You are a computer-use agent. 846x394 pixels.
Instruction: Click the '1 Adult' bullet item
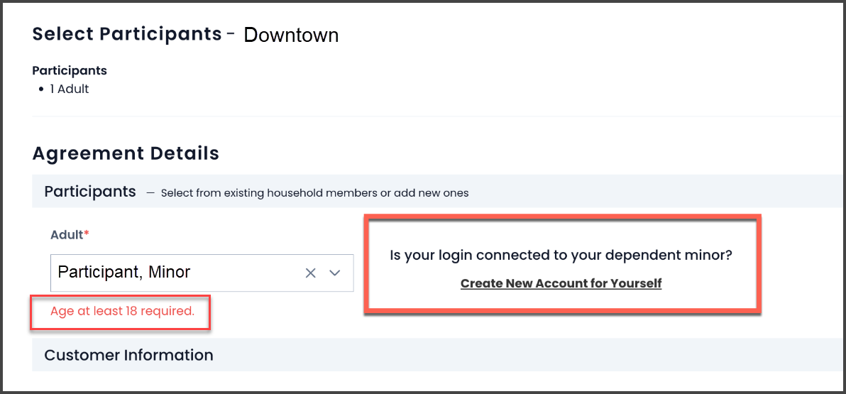69,89
